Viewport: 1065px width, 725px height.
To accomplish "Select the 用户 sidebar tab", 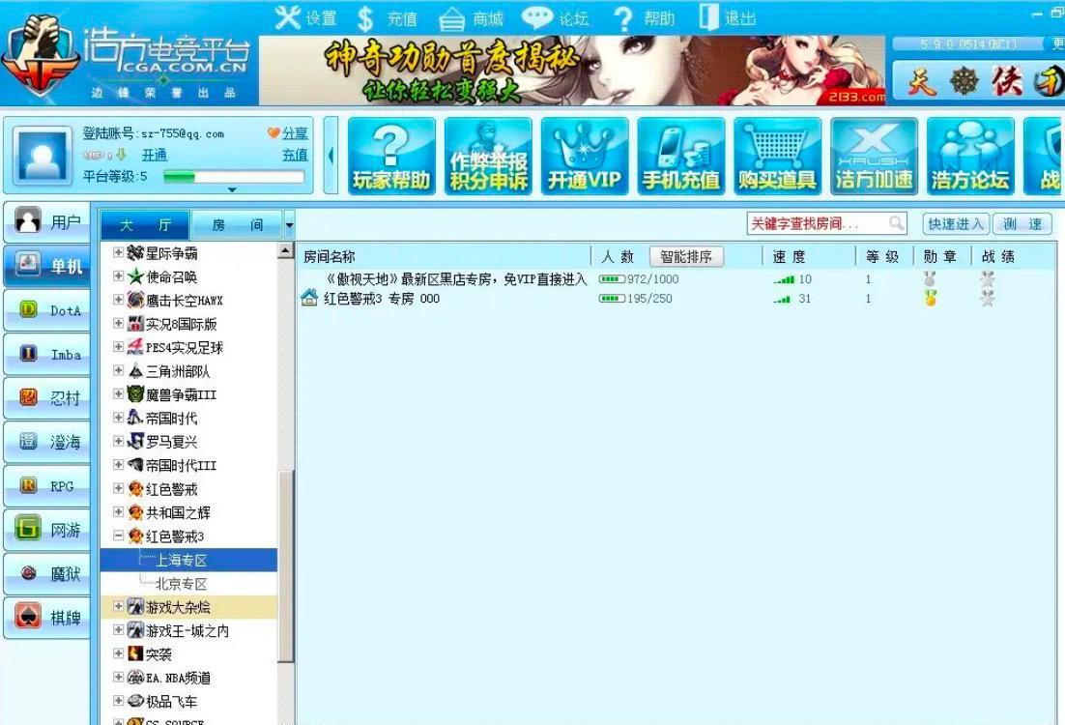I will [46, 221].
